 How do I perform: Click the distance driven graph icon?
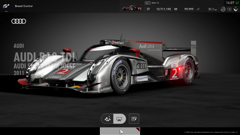click(x=198, y=9)
